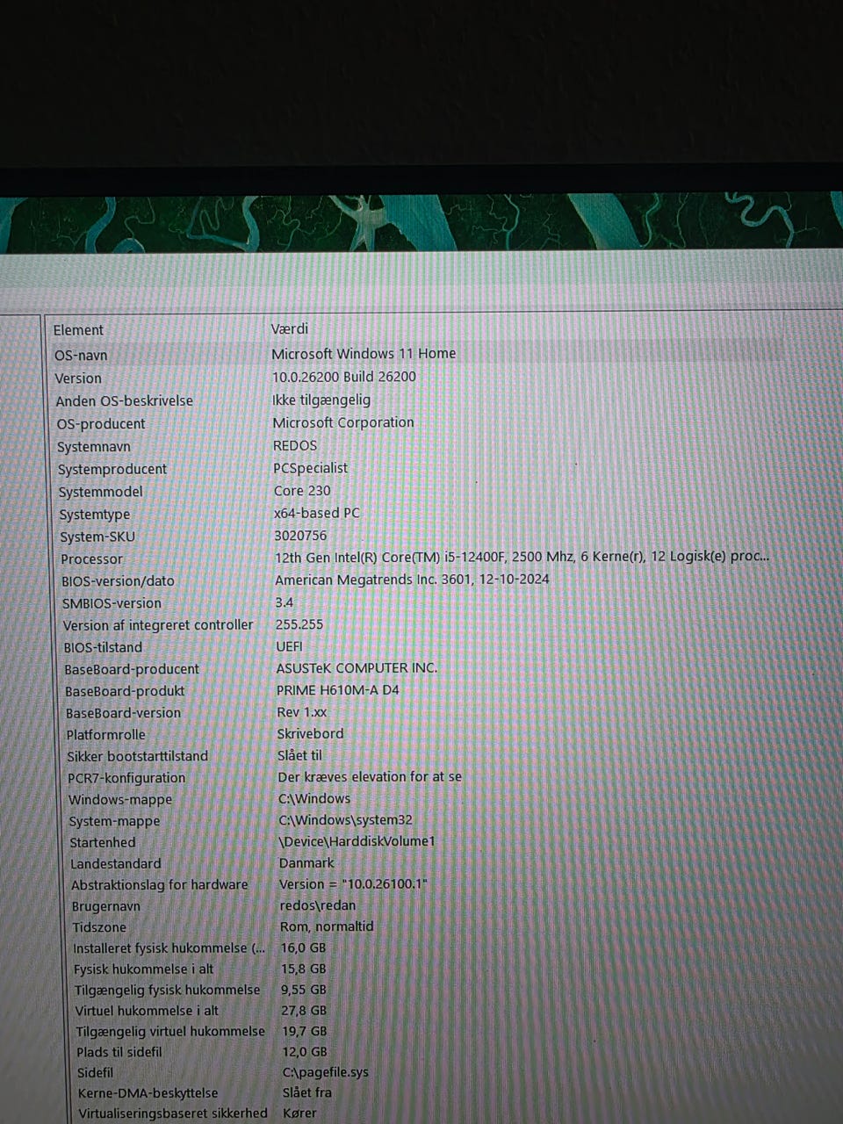Select value 3020756
843x1124 pixels.
300,535
